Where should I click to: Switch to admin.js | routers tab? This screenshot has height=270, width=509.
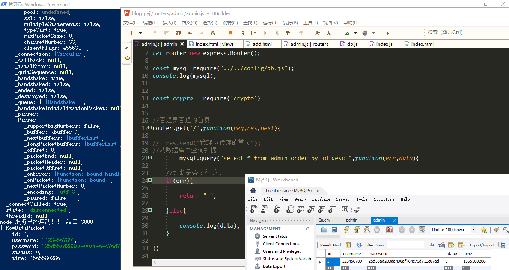[309, 44]
